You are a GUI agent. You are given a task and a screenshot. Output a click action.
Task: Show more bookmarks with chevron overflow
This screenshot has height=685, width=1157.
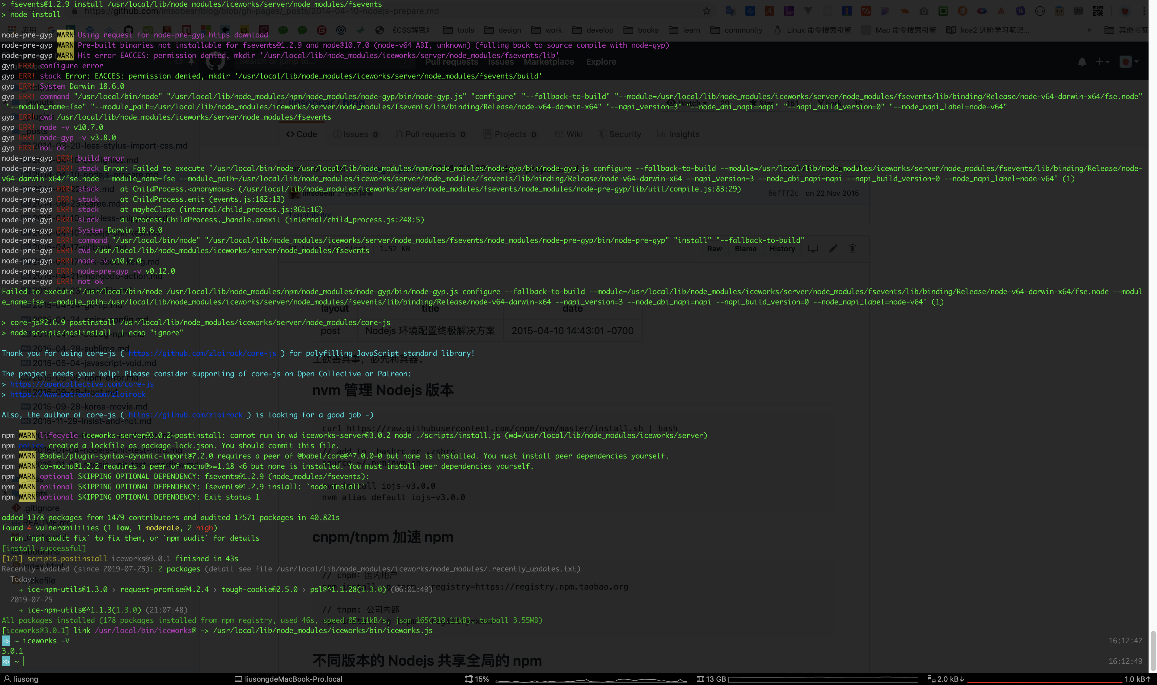click(1089, 30)
